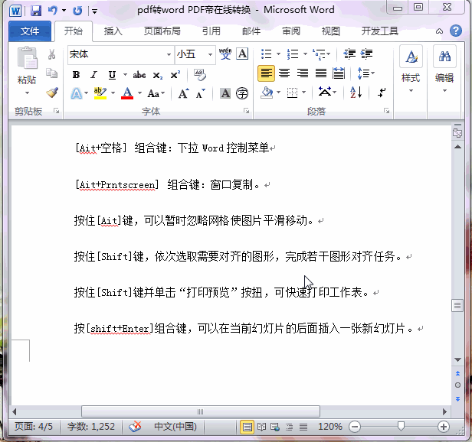Apply distributed alignment

(x=339, y=73)
